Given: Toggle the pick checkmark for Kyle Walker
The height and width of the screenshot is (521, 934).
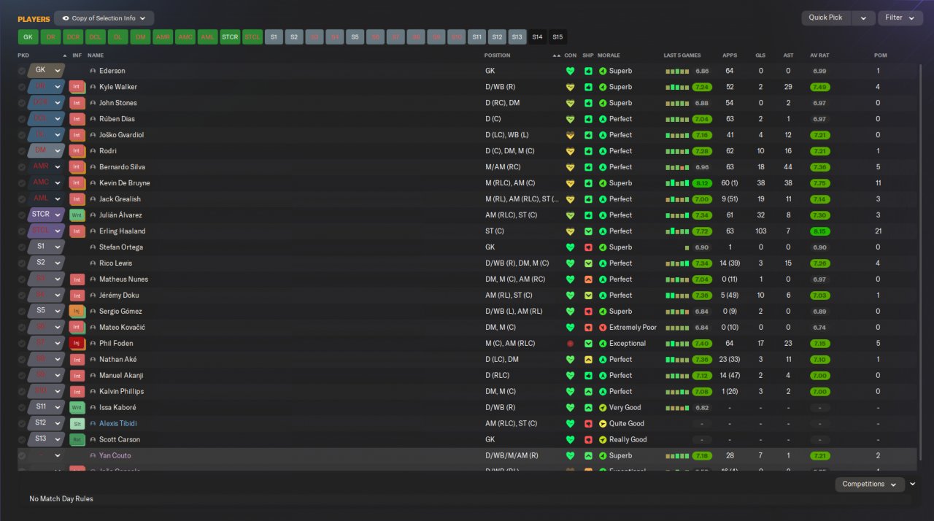Looking at the screenshot, I should [22, 87].
